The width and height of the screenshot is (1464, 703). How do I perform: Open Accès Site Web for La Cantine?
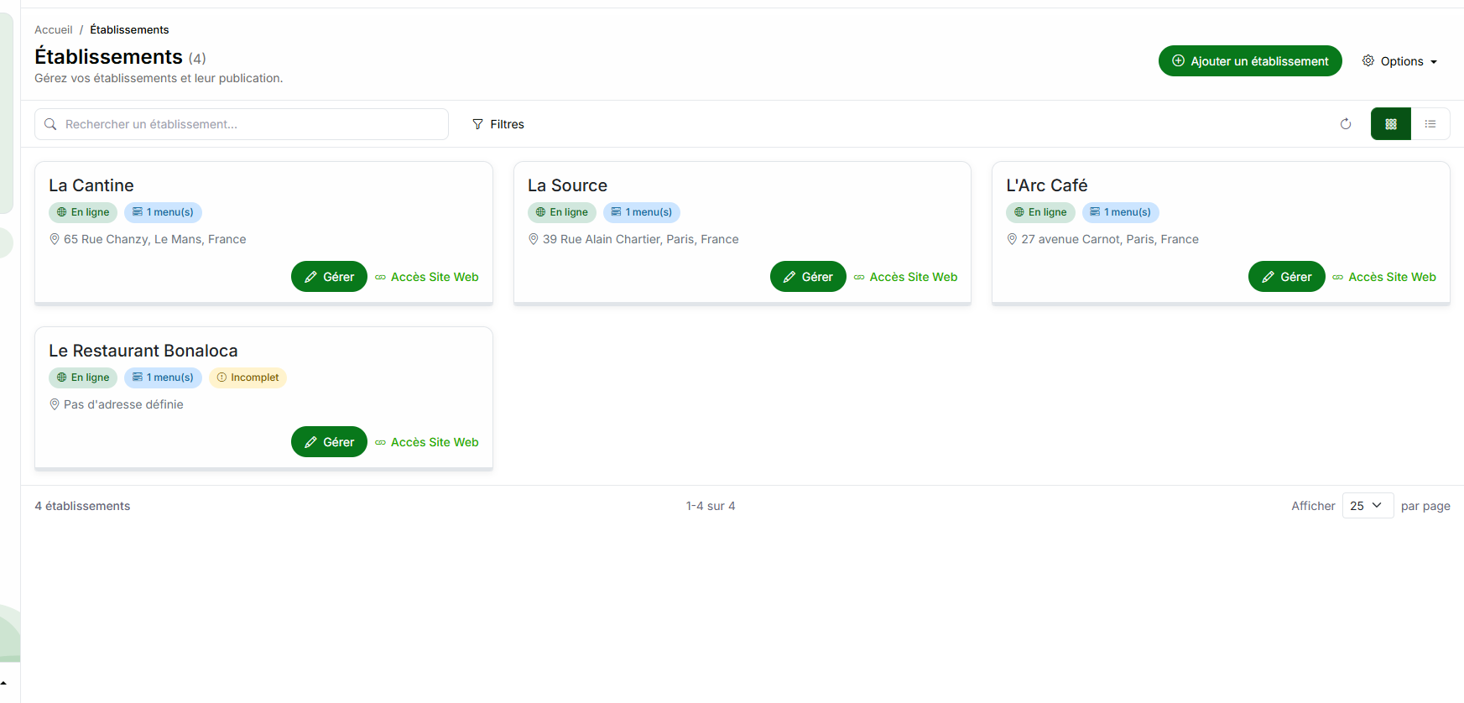pos(427,277)
